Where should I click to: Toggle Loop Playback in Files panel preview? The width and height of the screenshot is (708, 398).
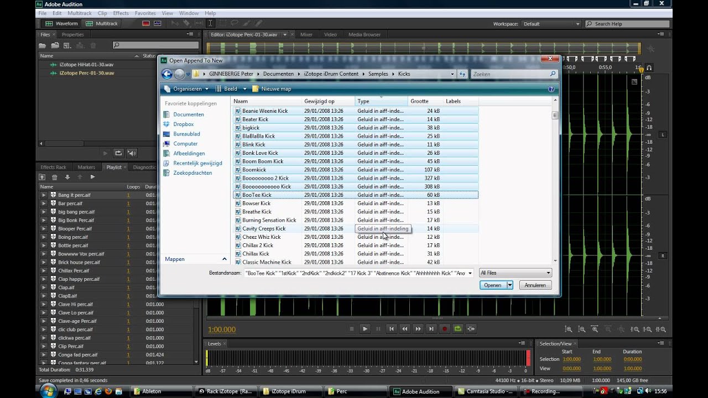pyautogui.click(x=118, y=153)
